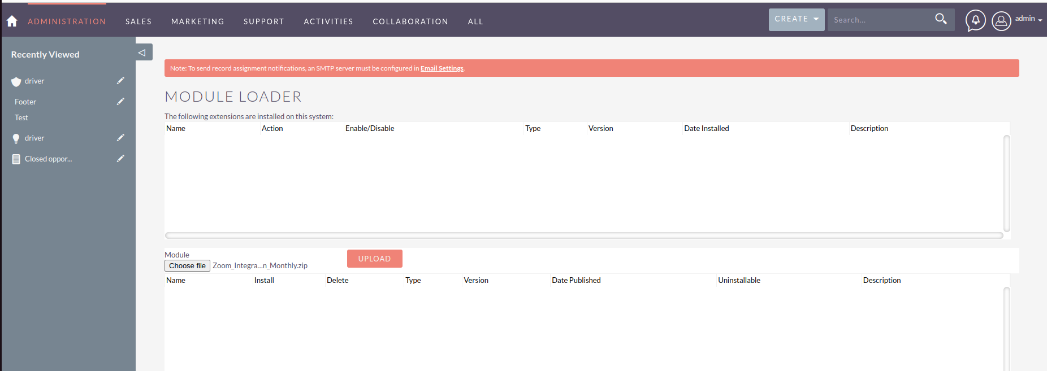Viewport: 1047px width, 371px height.
Task: Click the search magnifier icon
Action: point(941,19)
